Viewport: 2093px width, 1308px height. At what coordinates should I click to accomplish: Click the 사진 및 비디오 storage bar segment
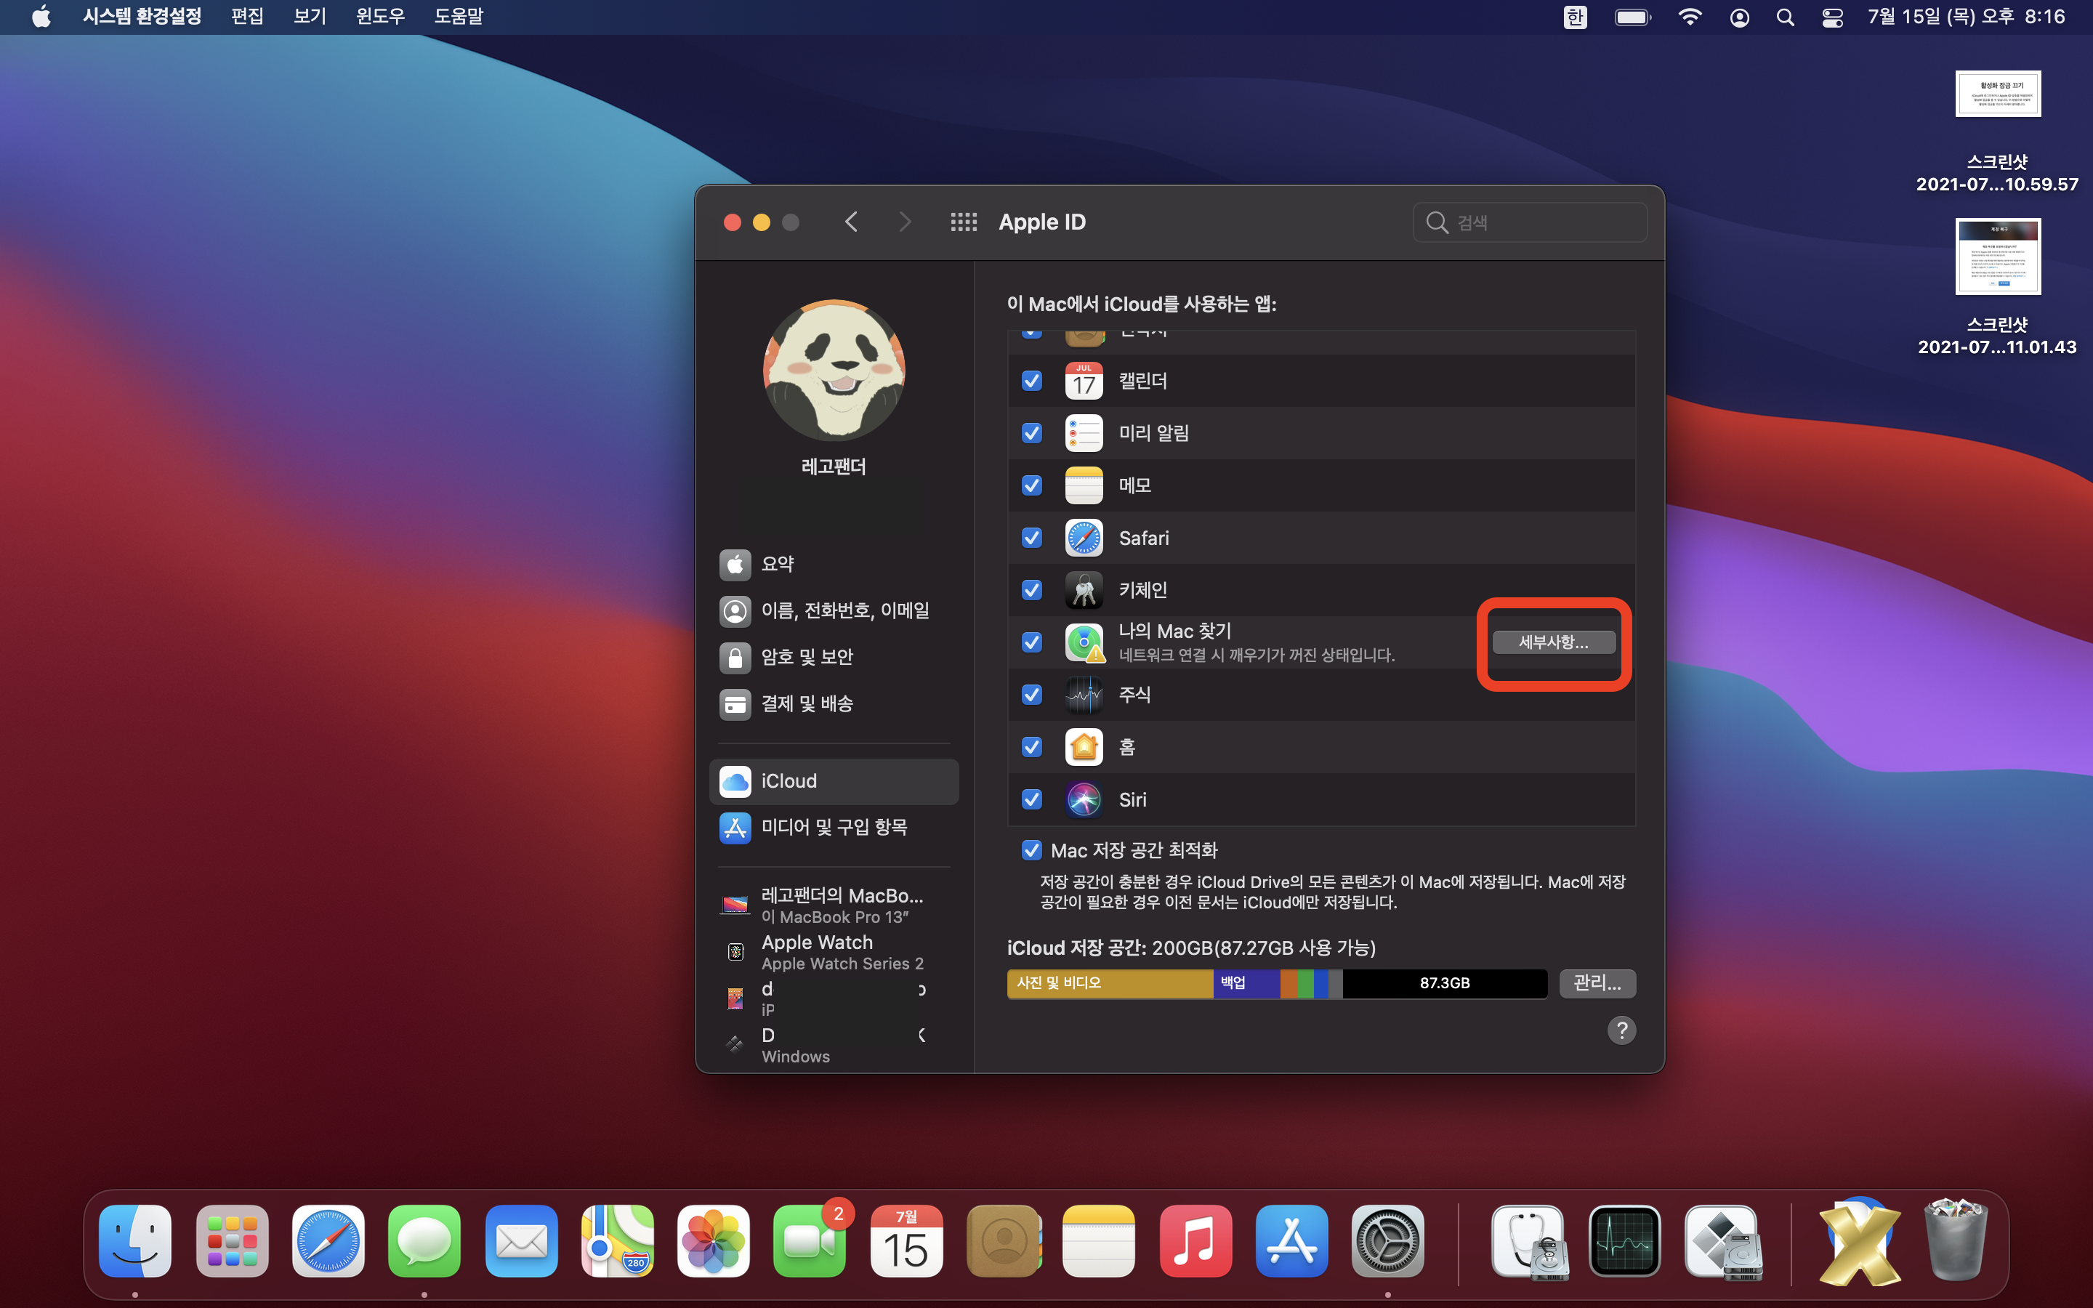(x=1110, y=982)
